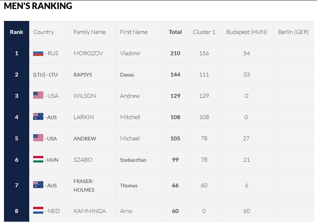317x222 pixels.
Task: Click the Netherlands flag beside Kamminga
Action: click(38, 210)
